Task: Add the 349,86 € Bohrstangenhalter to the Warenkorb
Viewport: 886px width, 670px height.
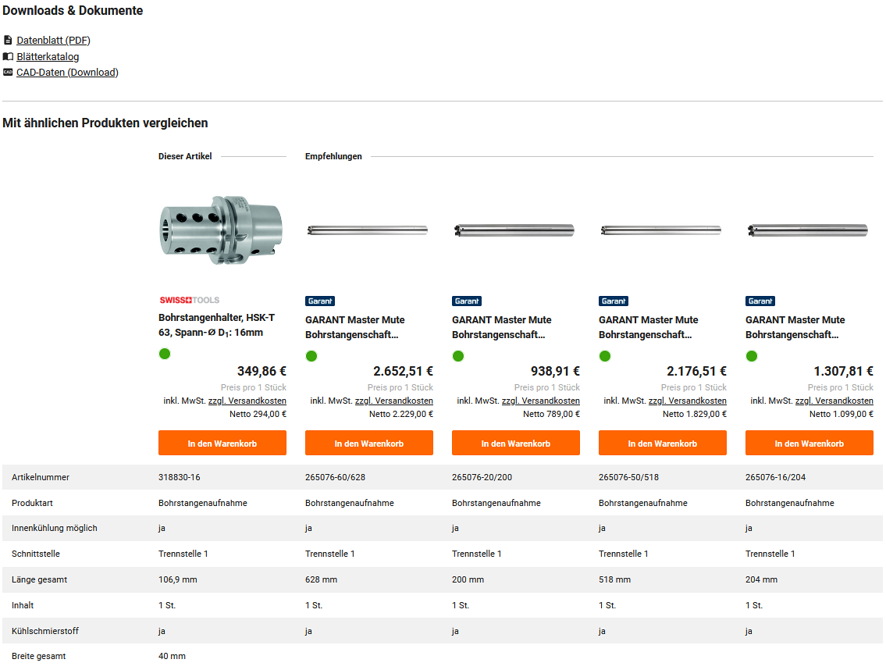Action: click(x=222, y=444)
